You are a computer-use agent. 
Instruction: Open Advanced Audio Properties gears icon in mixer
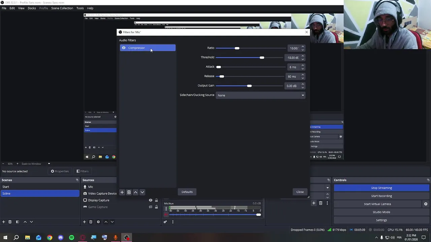pyautogui.click(x=165, y=222)
